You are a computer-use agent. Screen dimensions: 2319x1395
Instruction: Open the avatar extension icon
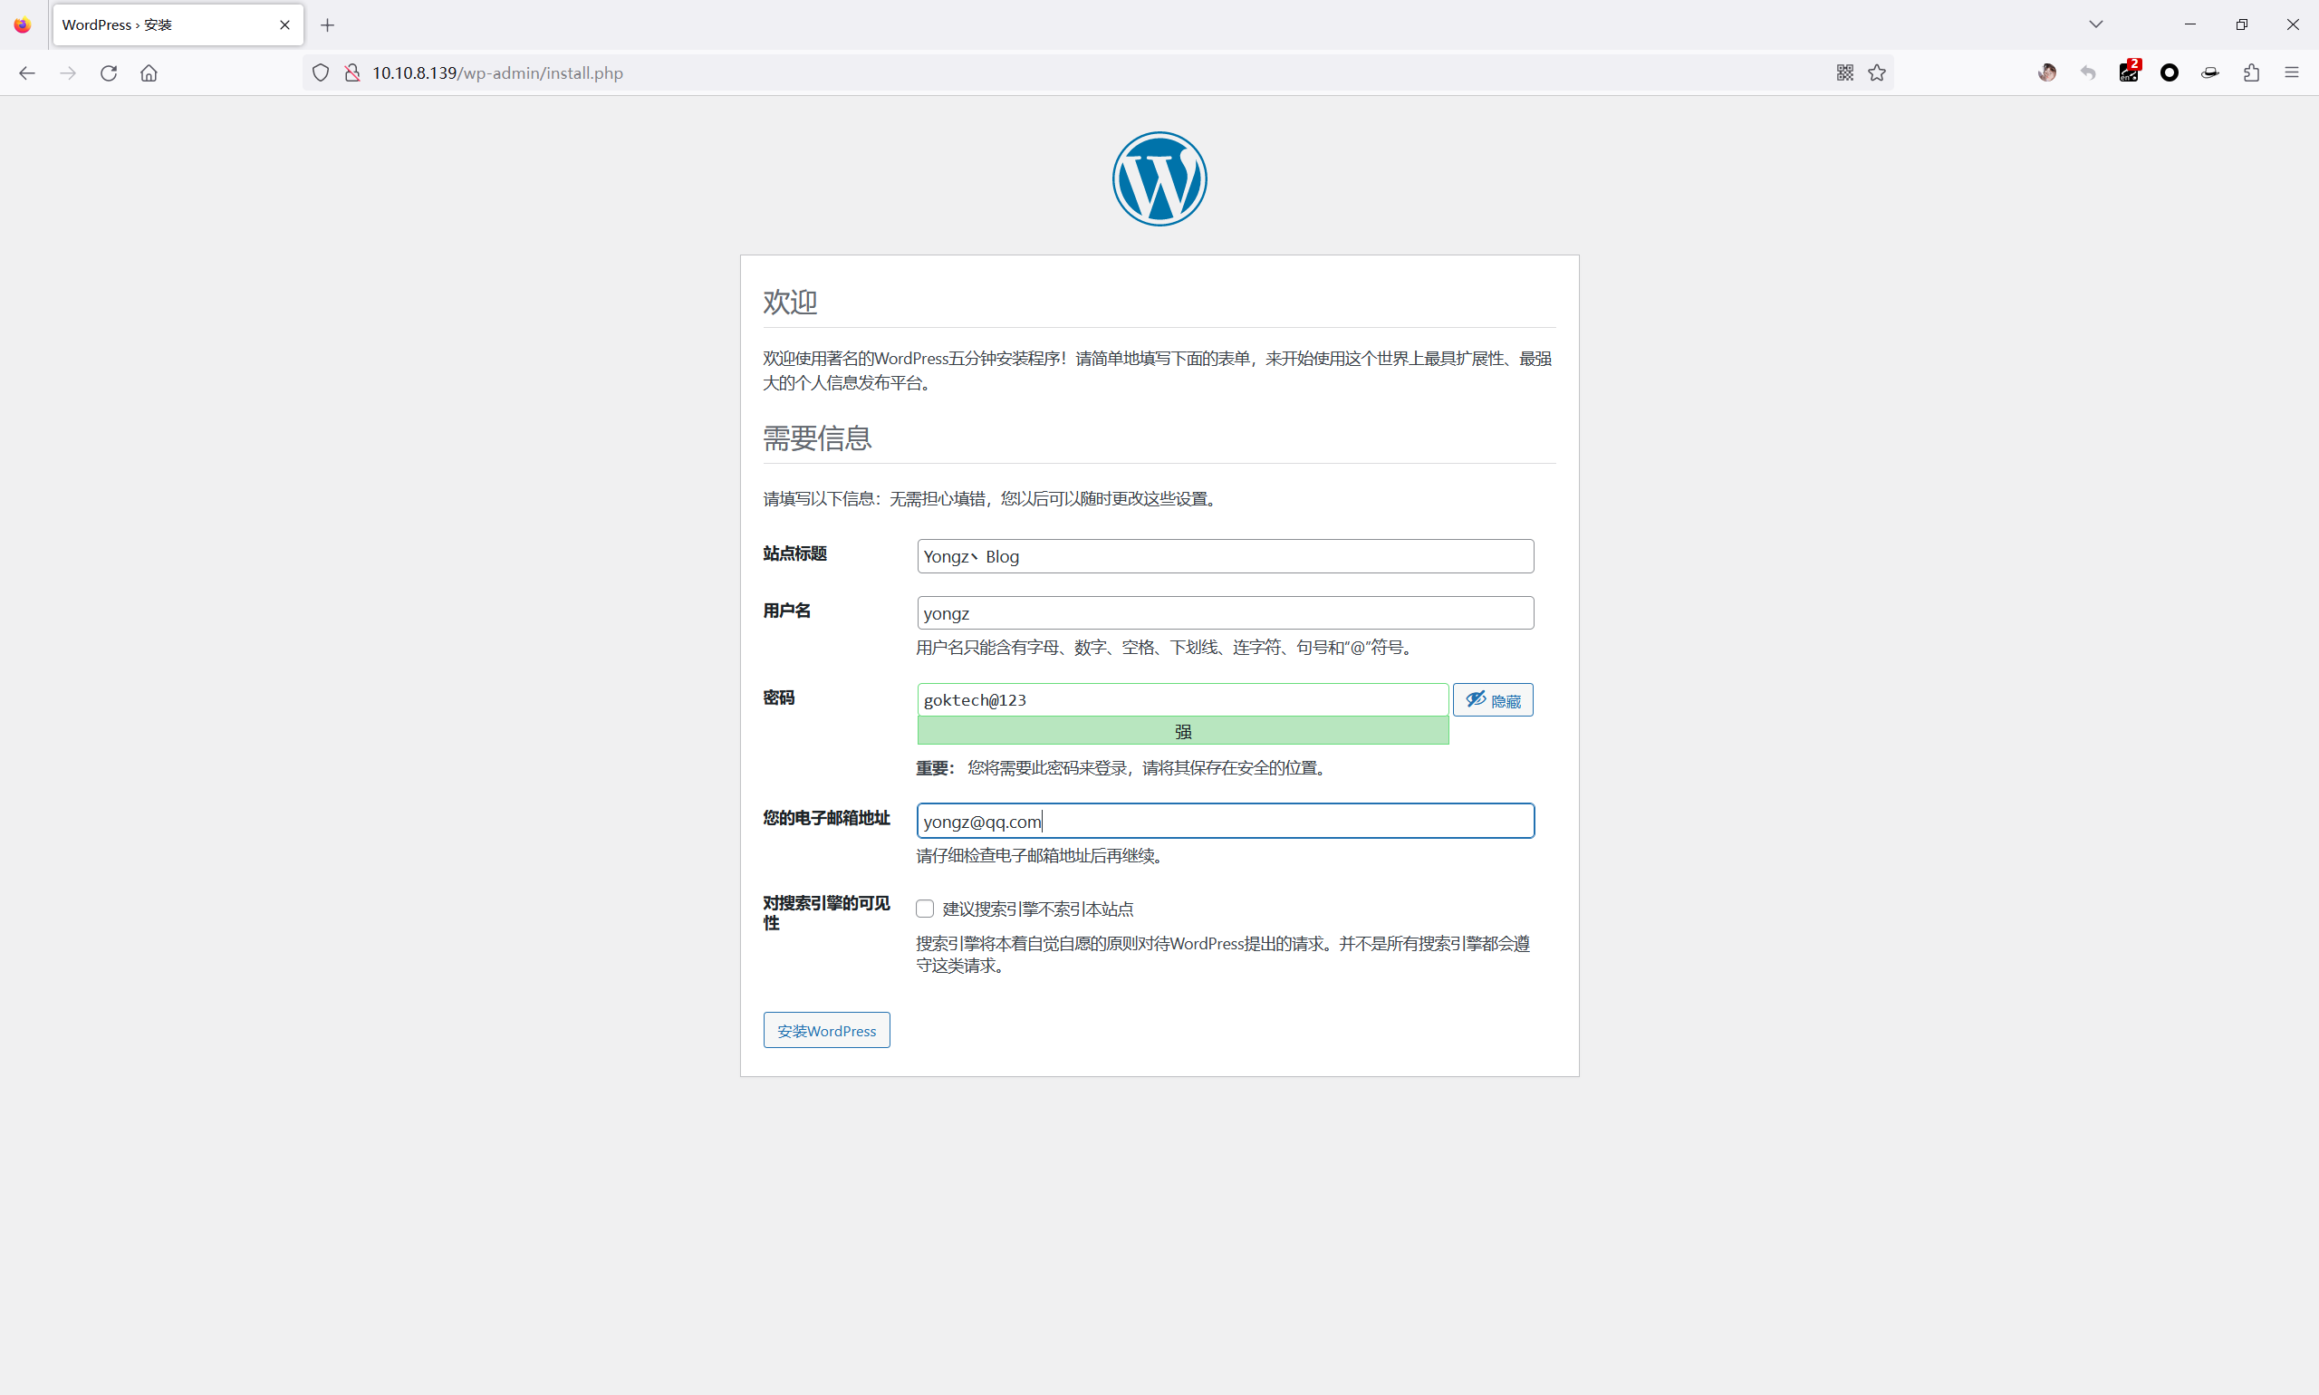tap(2047, 73)
